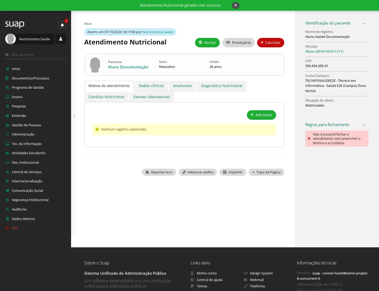
Task: Switch to Diagnóstico Nutricional tab
Action: [222, 86]
